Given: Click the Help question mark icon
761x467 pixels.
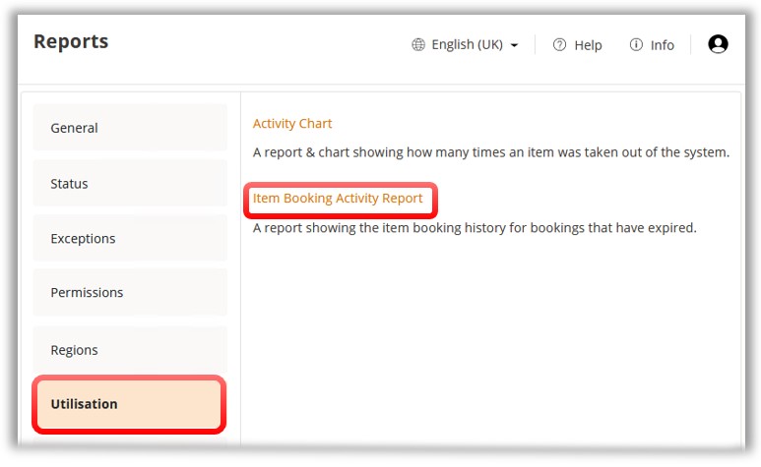Looking at the screenshot, I should tap(559, 45).
